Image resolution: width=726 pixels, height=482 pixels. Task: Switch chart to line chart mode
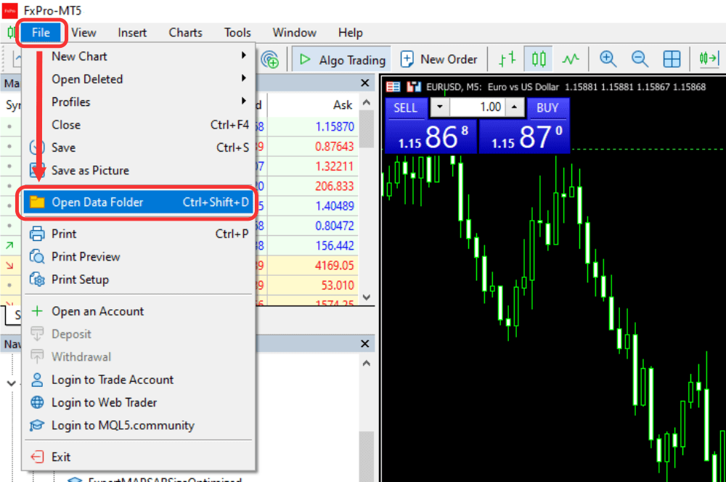click(571, 59)
